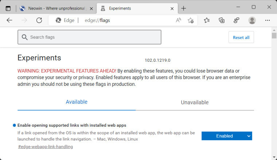Expand the Enabled dropdown for web apps flag
Viewport: 277px width, 160px height.
226,136
